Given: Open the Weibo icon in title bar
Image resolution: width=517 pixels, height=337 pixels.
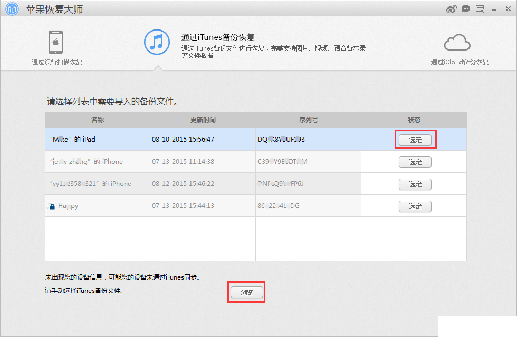Looking at the screenshot, I should [451, 9].
